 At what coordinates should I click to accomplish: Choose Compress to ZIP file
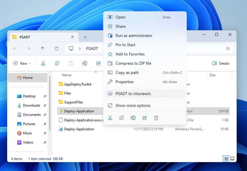[x=145, y=63]
